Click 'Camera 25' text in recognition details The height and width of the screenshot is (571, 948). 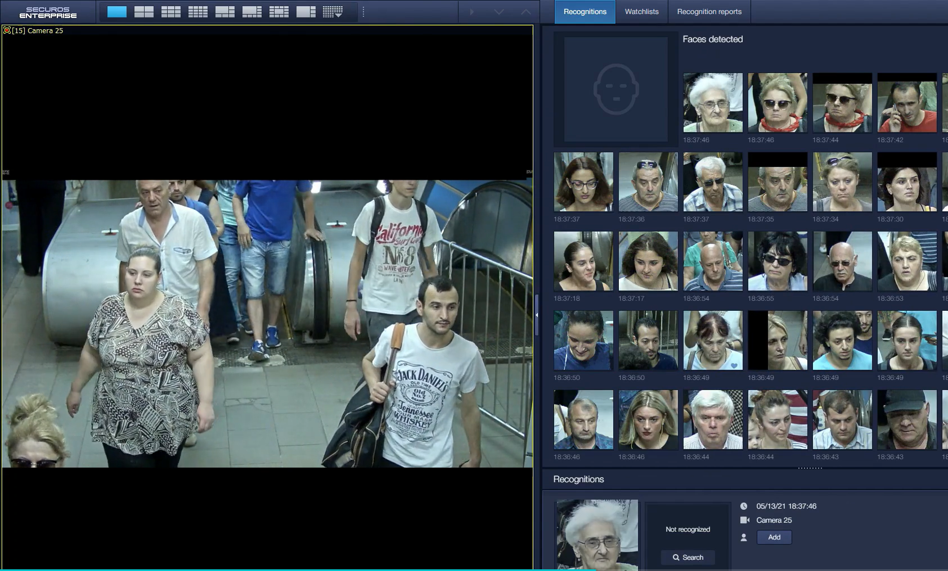774,520
